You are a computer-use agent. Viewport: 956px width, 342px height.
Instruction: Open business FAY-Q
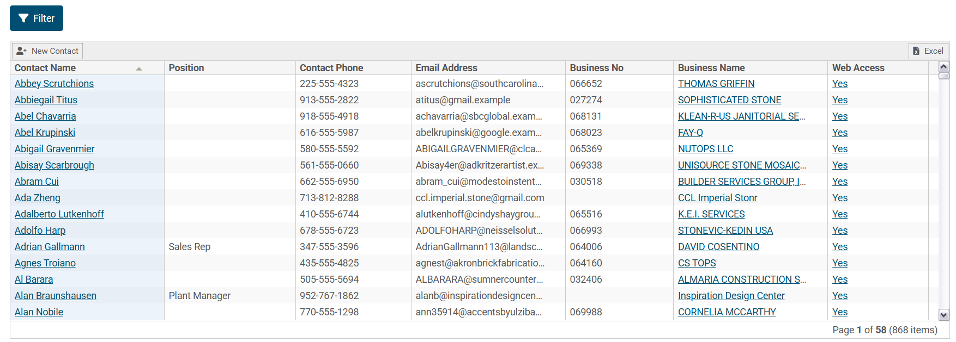click(x=691, y=133)
